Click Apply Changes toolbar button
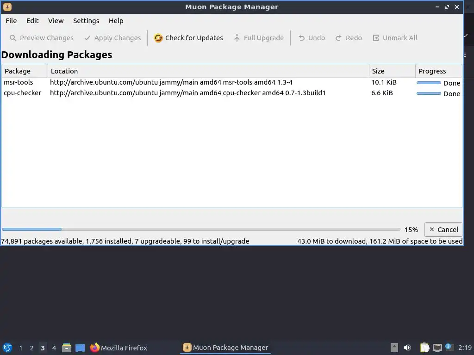474x355 pixels. click(x=112, y=38)
